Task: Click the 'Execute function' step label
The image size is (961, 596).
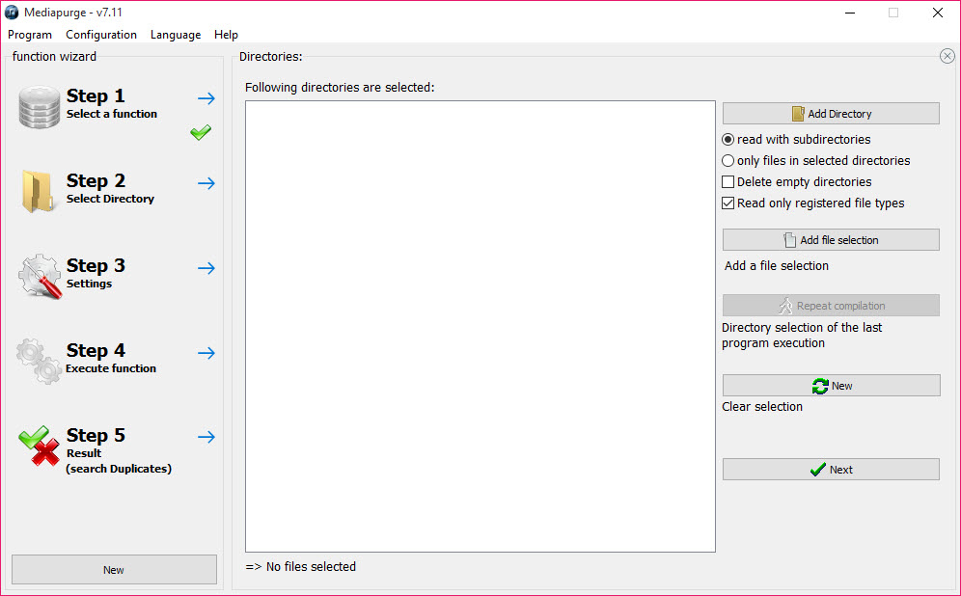Action: coord(111,368)
